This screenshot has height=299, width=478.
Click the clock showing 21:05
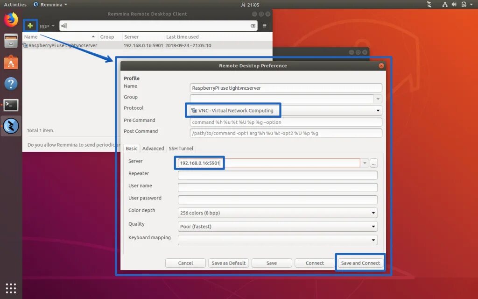(250, 5)
